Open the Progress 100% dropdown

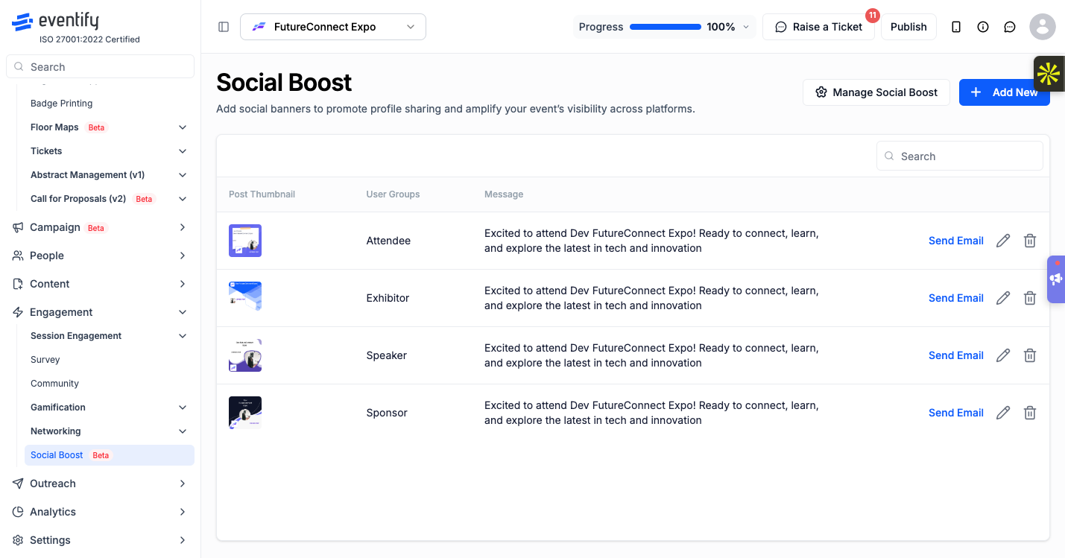point(664,27)
